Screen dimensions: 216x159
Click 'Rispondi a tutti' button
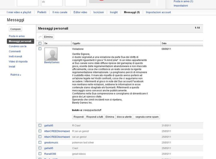94,117
